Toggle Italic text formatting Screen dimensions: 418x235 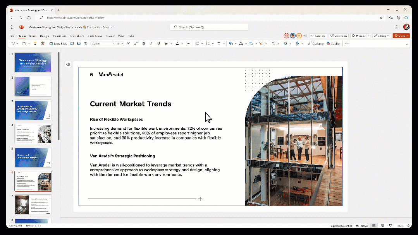pyautogui.click(x=151, y=44)
